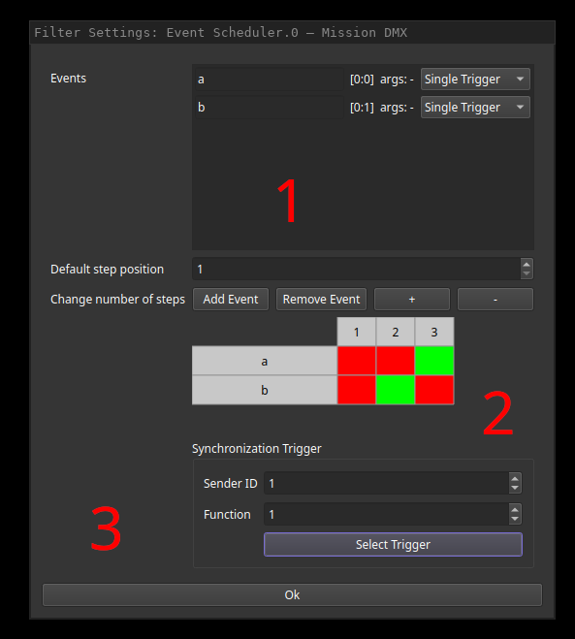This screenshot has width=575, height=639.
Task: Decrement the Sender ID value
Action: click(515, 488)
